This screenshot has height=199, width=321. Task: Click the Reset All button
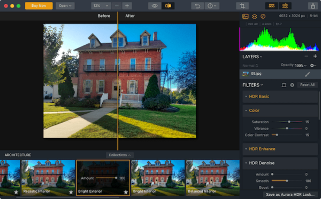(307, 85)
